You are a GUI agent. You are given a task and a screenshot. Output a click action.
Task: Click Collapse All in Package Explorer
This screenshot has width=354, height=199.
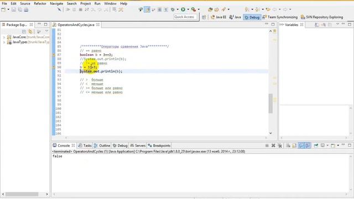[x=24, y=32]
